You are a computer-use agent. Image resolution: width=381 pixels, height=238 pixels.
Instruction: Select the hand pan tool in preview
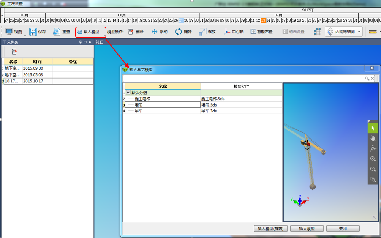click(x=373, y=138)
